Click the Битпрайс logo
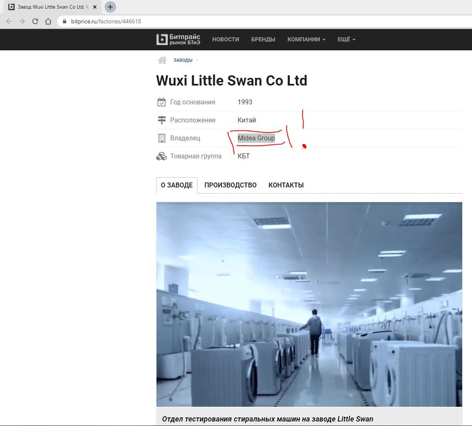The height and width of the screenshot is (426, 472). coord(178,40)
